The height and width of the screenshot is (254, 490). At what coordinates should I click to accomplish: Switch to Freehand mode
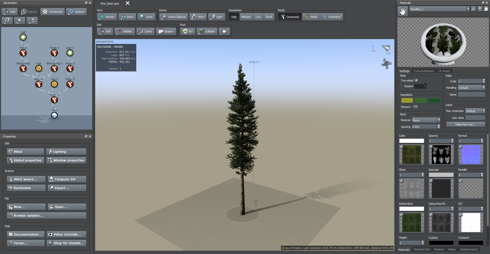(332, 17)
